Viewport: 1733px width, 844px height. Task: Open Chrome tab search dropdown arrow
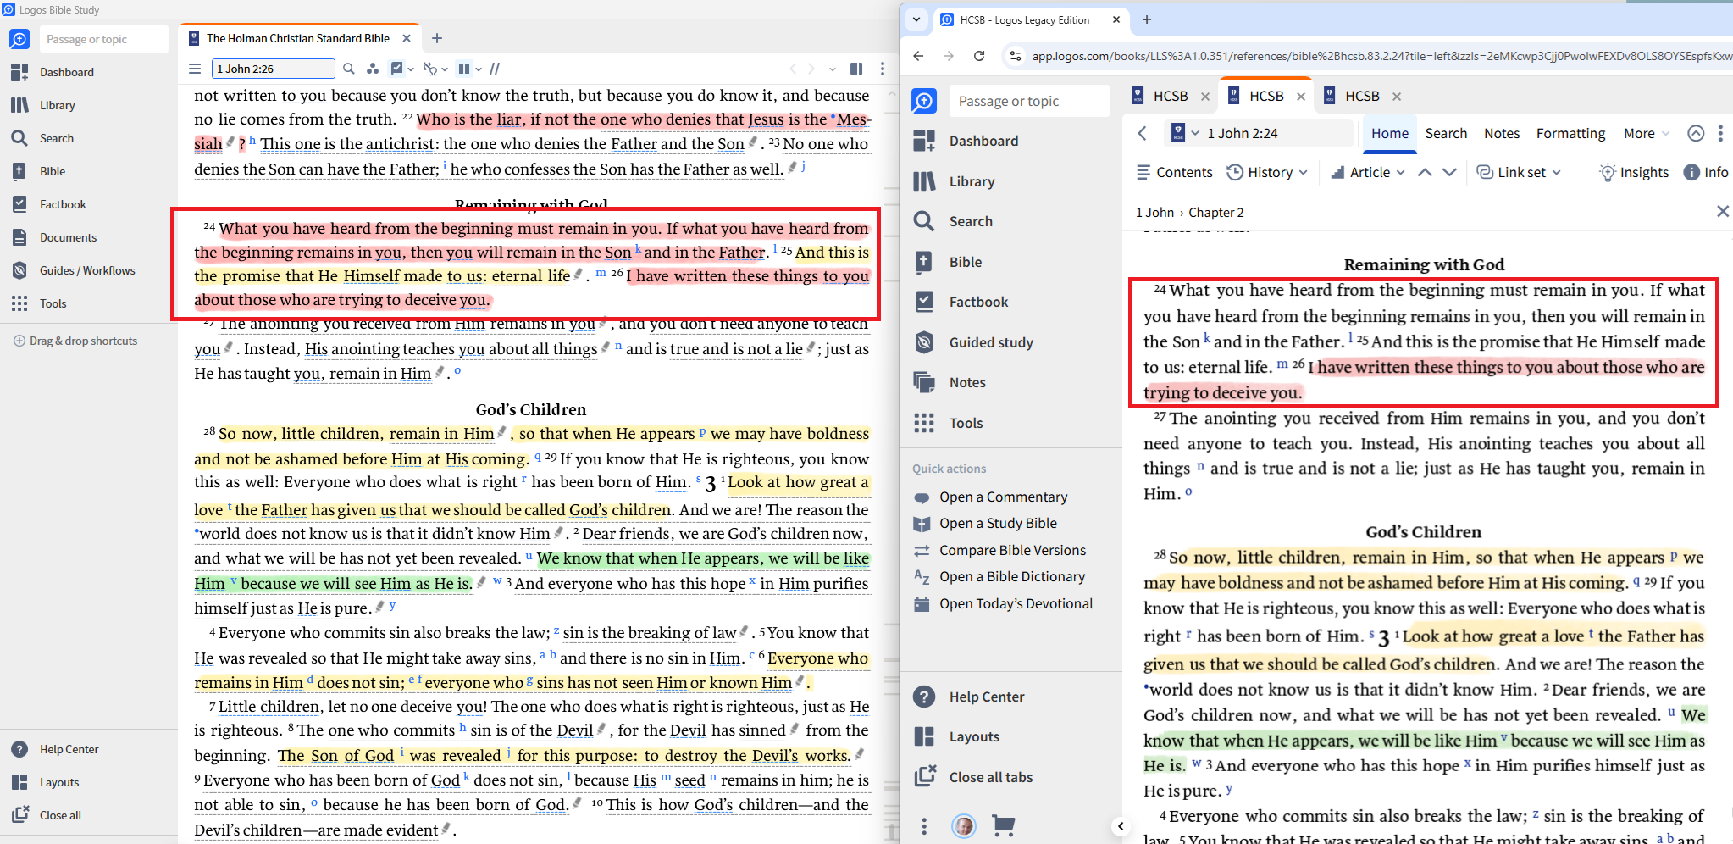(916, 19)
